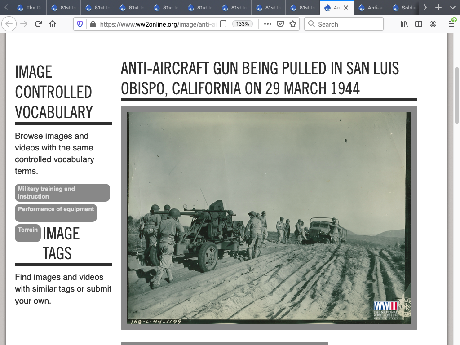Reset the 133% zoom level indicator

(243, 24)
